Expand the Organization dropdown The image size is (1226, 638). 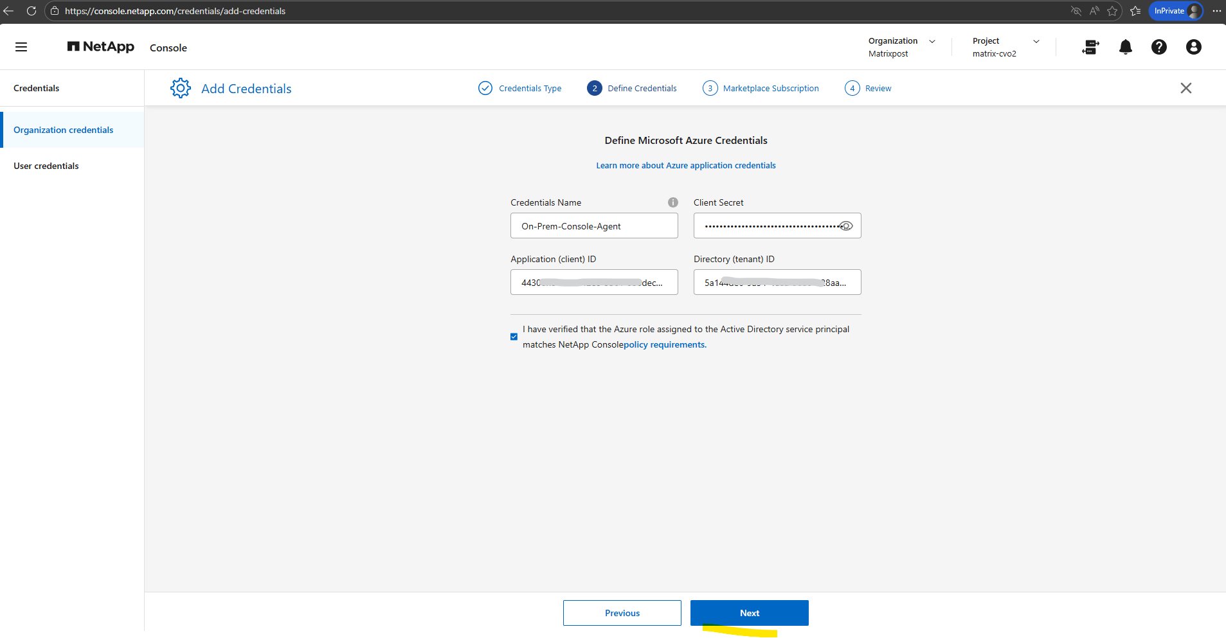tap(932, 41)
